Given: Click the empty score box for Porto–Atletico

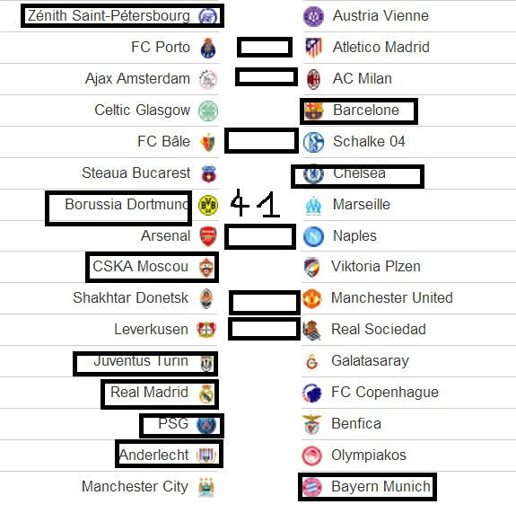Looking at the screenshot, I should (265, 47).
